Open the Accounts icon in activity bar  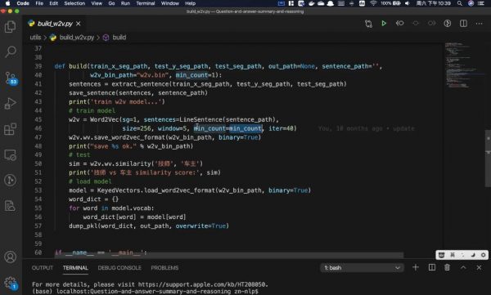(11, 257)
